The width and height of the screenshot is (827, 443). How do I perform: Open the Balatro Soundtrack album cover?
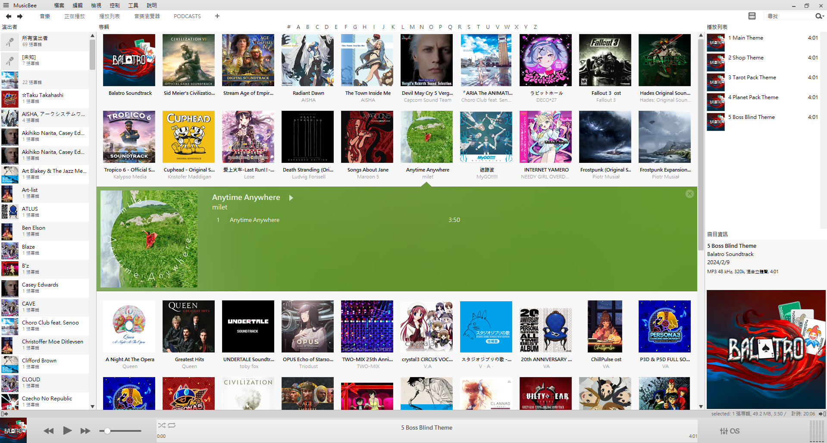tap(129, 60)
